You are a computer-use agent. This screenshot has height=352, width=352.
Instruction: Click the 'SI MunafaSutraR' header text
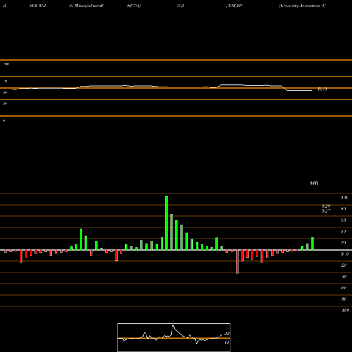(87, 6)
